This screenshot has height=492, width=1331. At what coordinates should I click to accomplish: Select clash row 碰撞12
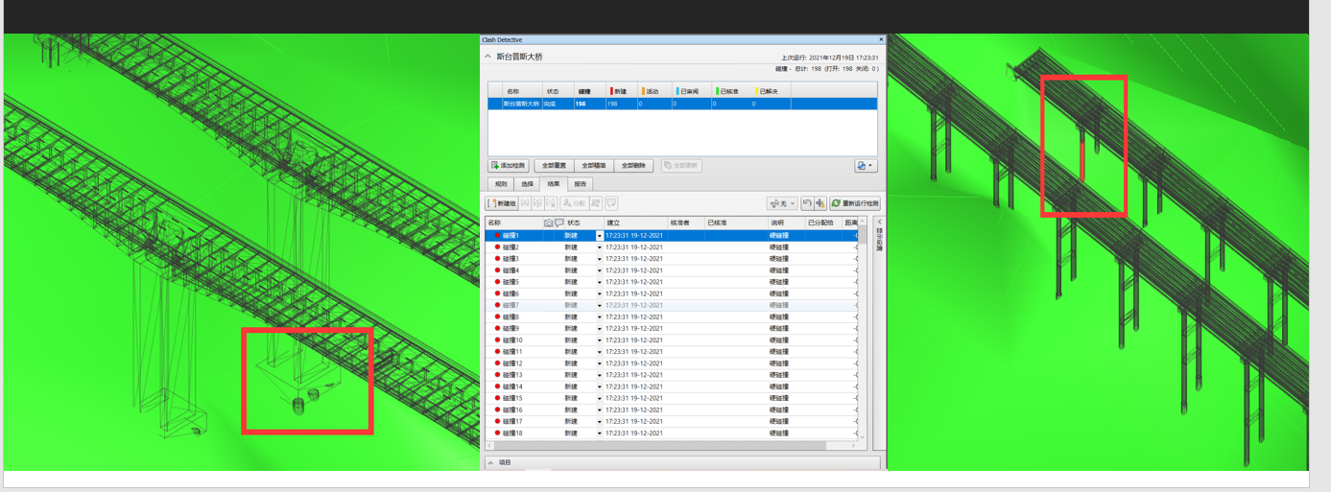click(x=672, y=363)
